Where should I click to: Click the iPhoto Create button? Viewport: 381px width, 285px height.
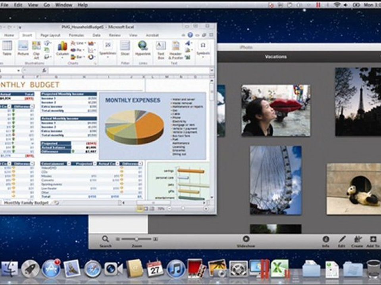click(x=357, y=241)
